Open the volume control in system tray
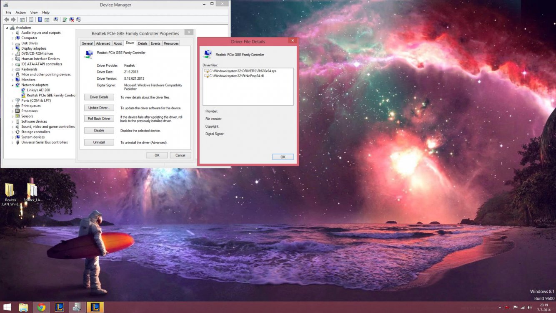556x313 pixels. click(530, 308)
